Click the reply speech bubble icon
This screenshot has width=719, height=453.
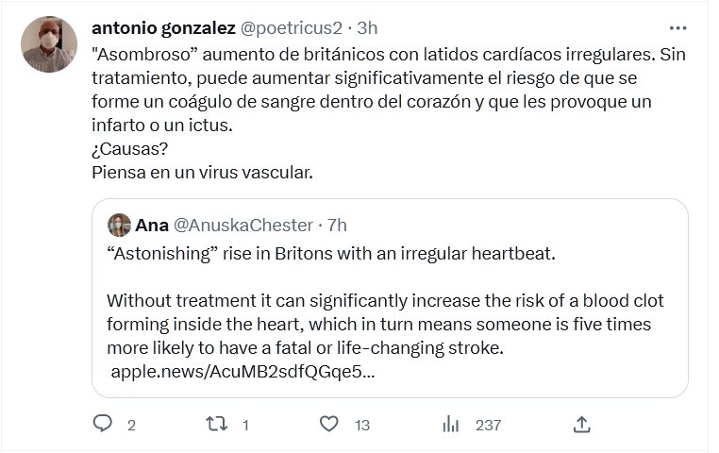tap(103, 425)
